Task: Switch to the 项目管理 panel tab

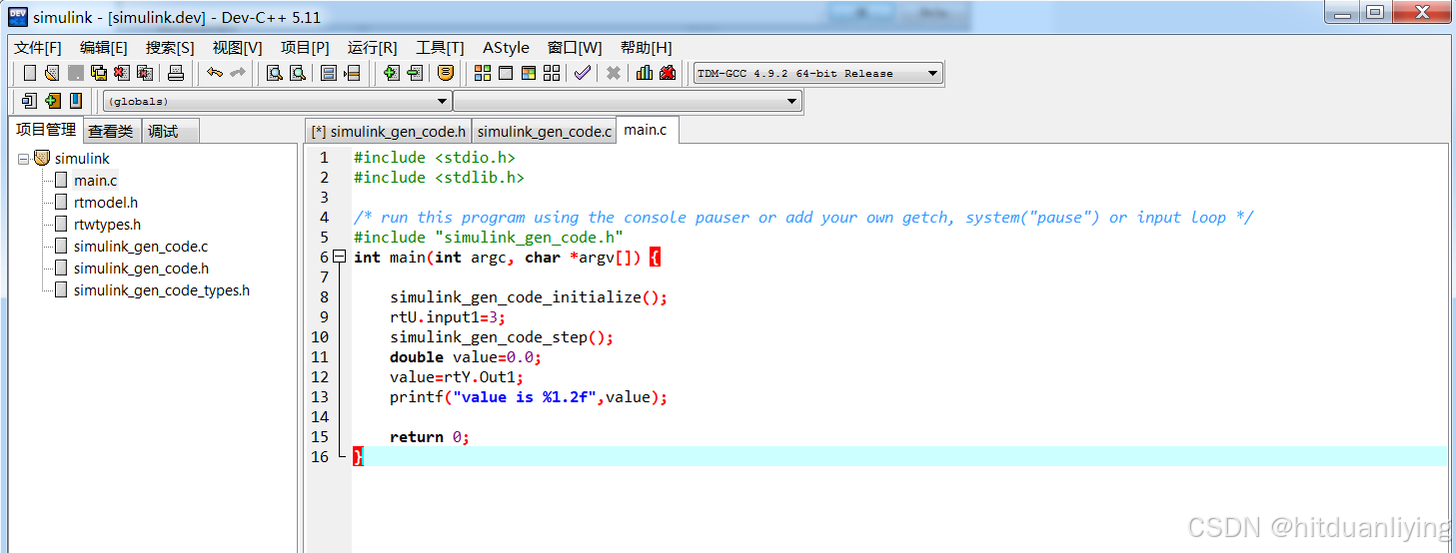Action: [x=46, y=130]
